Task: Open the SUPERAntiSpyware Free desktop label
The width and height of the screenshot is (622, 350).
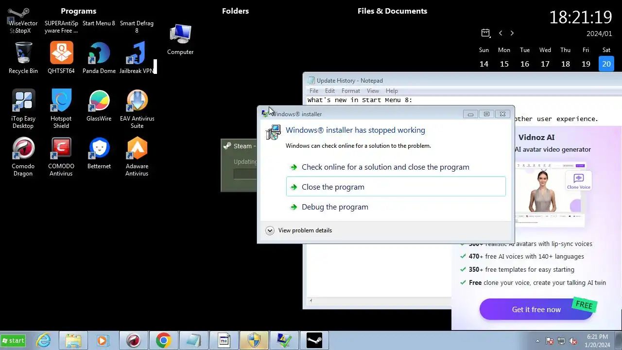Action: tap(61, 27)
